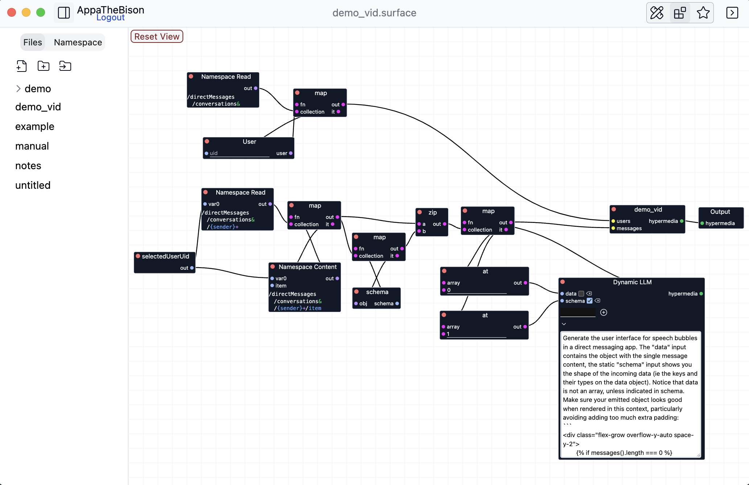
Task: Click the var0 input port on Namespace Content
Action: click(x=272, y=278)
